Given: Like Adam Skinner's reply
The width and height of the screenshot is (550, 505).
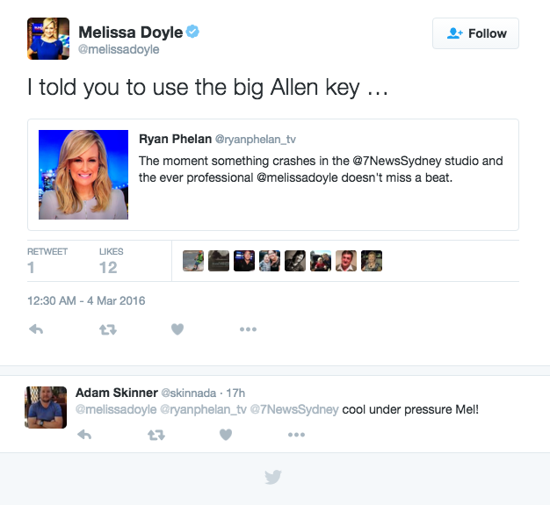Looking at the screenshot, I should pyautogui.click(x=226, y=435).
